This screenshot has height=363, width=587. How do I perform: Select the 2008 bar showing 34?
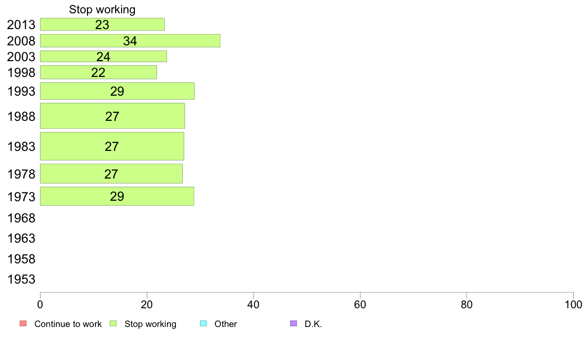[x=130, y=41]
